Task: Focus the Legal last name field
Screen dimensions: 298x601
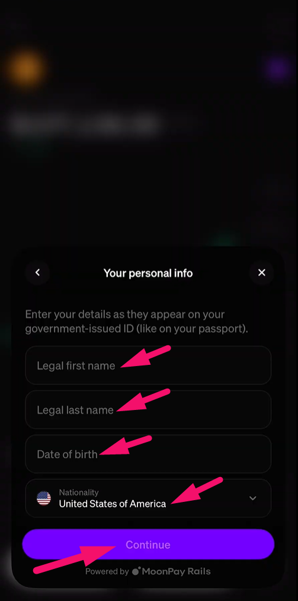Action: tap(149, 409)
